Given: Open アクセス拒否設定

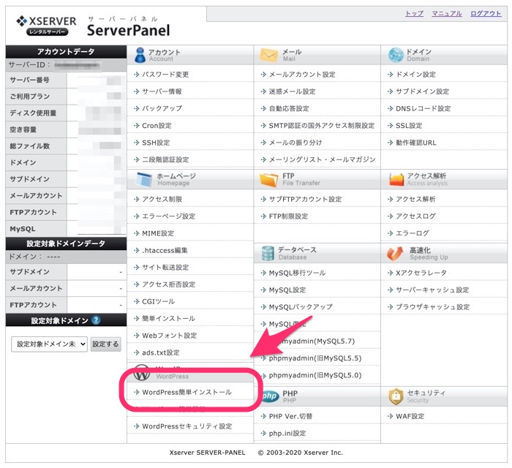Looking at the screenshot, I should [169, 284].
